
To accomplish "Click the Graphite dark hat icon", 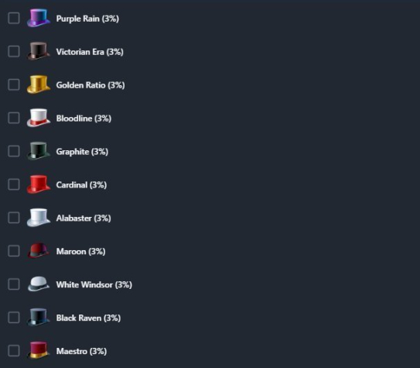I will coord(39,151).
